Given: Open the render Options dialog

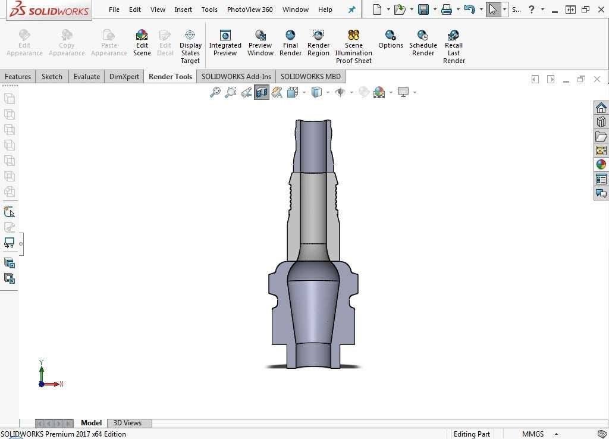Looking at the screenshot, I should tap(390, 36).
